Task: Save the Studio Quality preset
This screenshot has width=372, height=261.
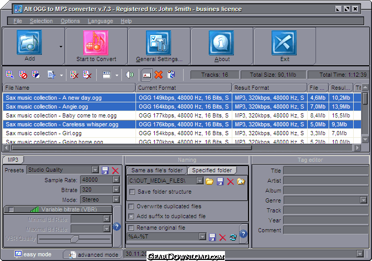Action: coord(105,170)
